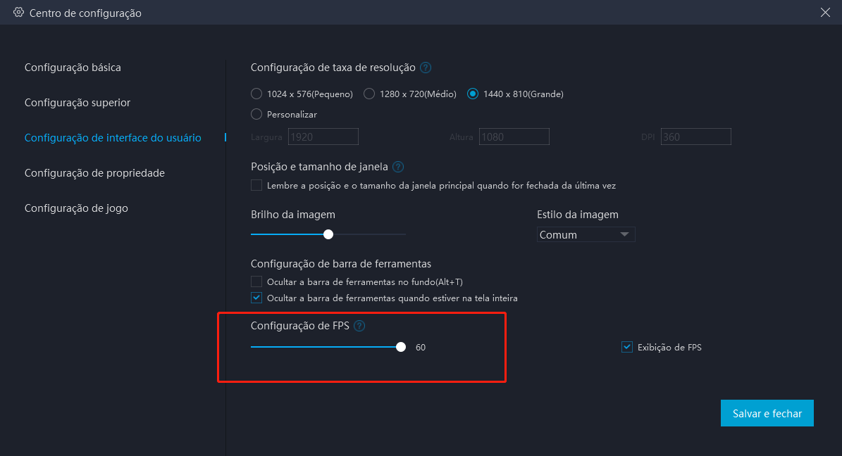Viewport: 842px width, 456px height.
Task: Open the Configuração de jogo section
Action: coord(77,208)
